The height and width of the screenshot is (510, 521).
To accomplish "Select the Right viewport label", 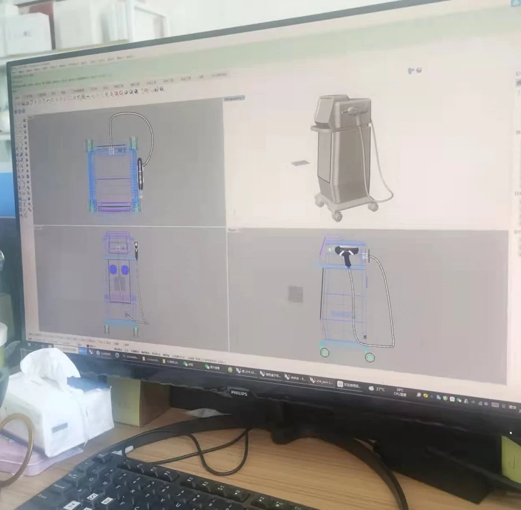I will pos(232,230).
